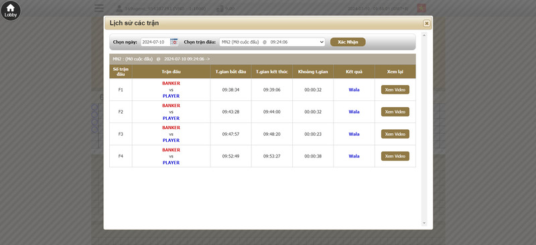536x245 pixels.
Task: Click the T.gian bắt đầu column header
Action: (x=230, y=72)
